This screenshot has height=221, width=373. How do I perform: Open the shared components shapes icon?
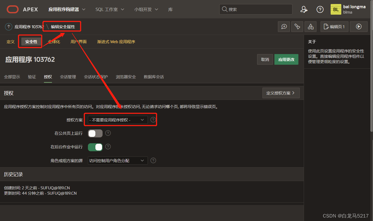click(311, 27)
